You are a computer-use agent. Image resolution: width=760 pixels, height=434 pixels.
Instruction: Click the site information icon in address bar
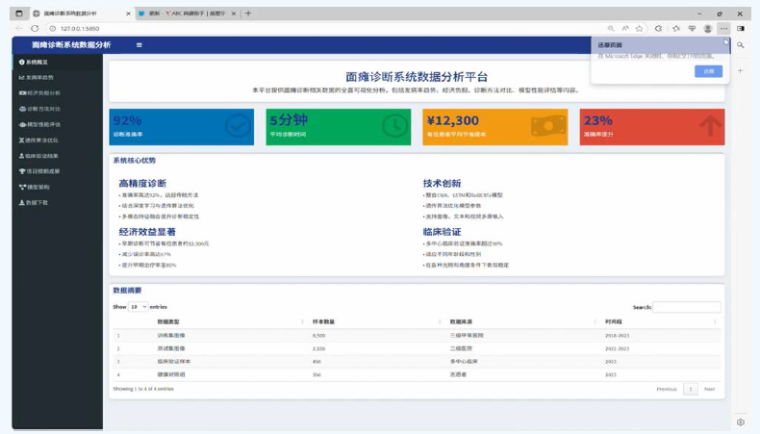coord(53,29)
